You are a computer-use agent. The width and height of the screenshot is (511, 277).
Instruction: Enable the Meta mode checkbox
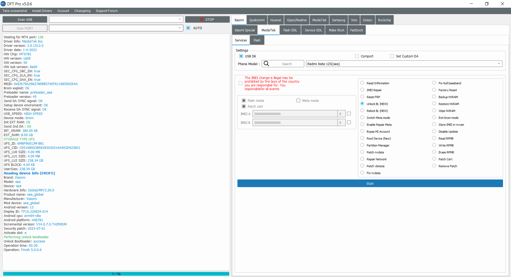pos(298,100)
